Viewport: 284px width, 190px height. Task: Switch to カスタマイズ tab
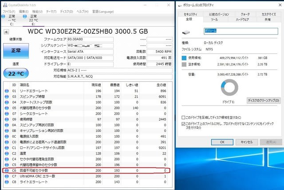coord(269,14)
